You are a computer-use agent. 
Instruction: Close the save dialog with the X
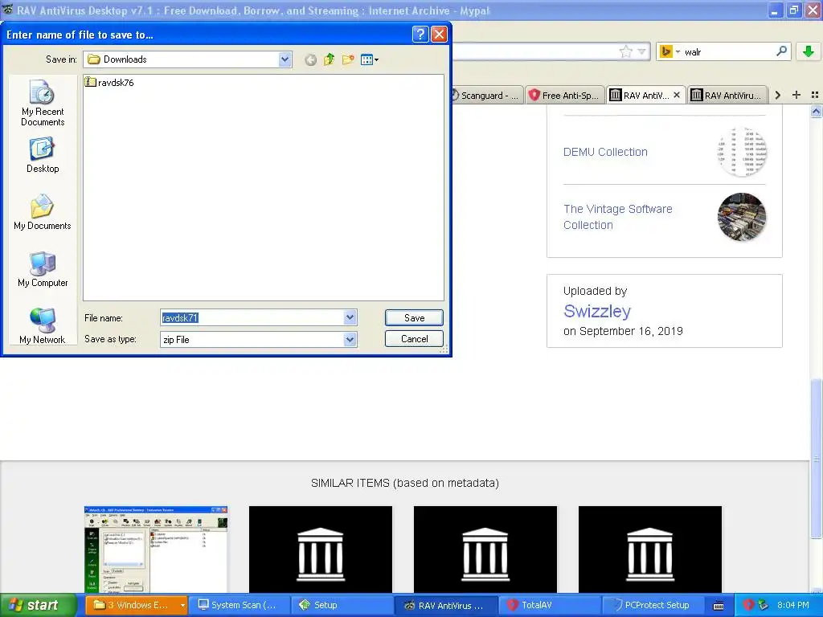pyautogui.click(x=439, y=35)
